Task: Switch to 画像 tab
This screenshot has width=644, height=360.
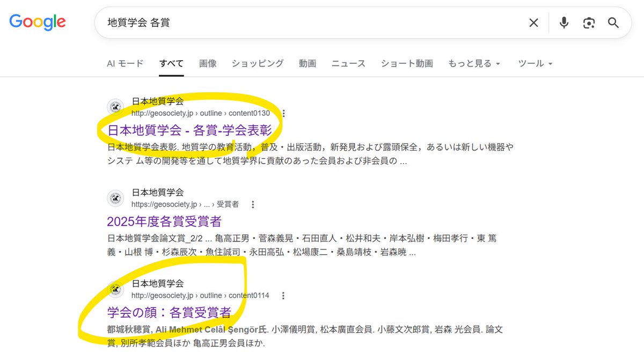Action: click(x=208, y=63)
